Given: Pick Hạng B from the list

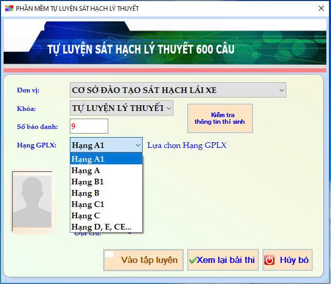Looking at the screenshot, I should click(106, 193).
